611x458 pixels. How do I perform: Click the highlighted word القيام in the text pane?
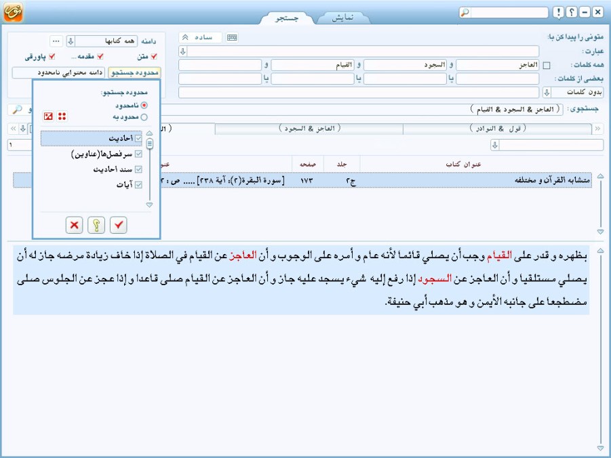499,255
